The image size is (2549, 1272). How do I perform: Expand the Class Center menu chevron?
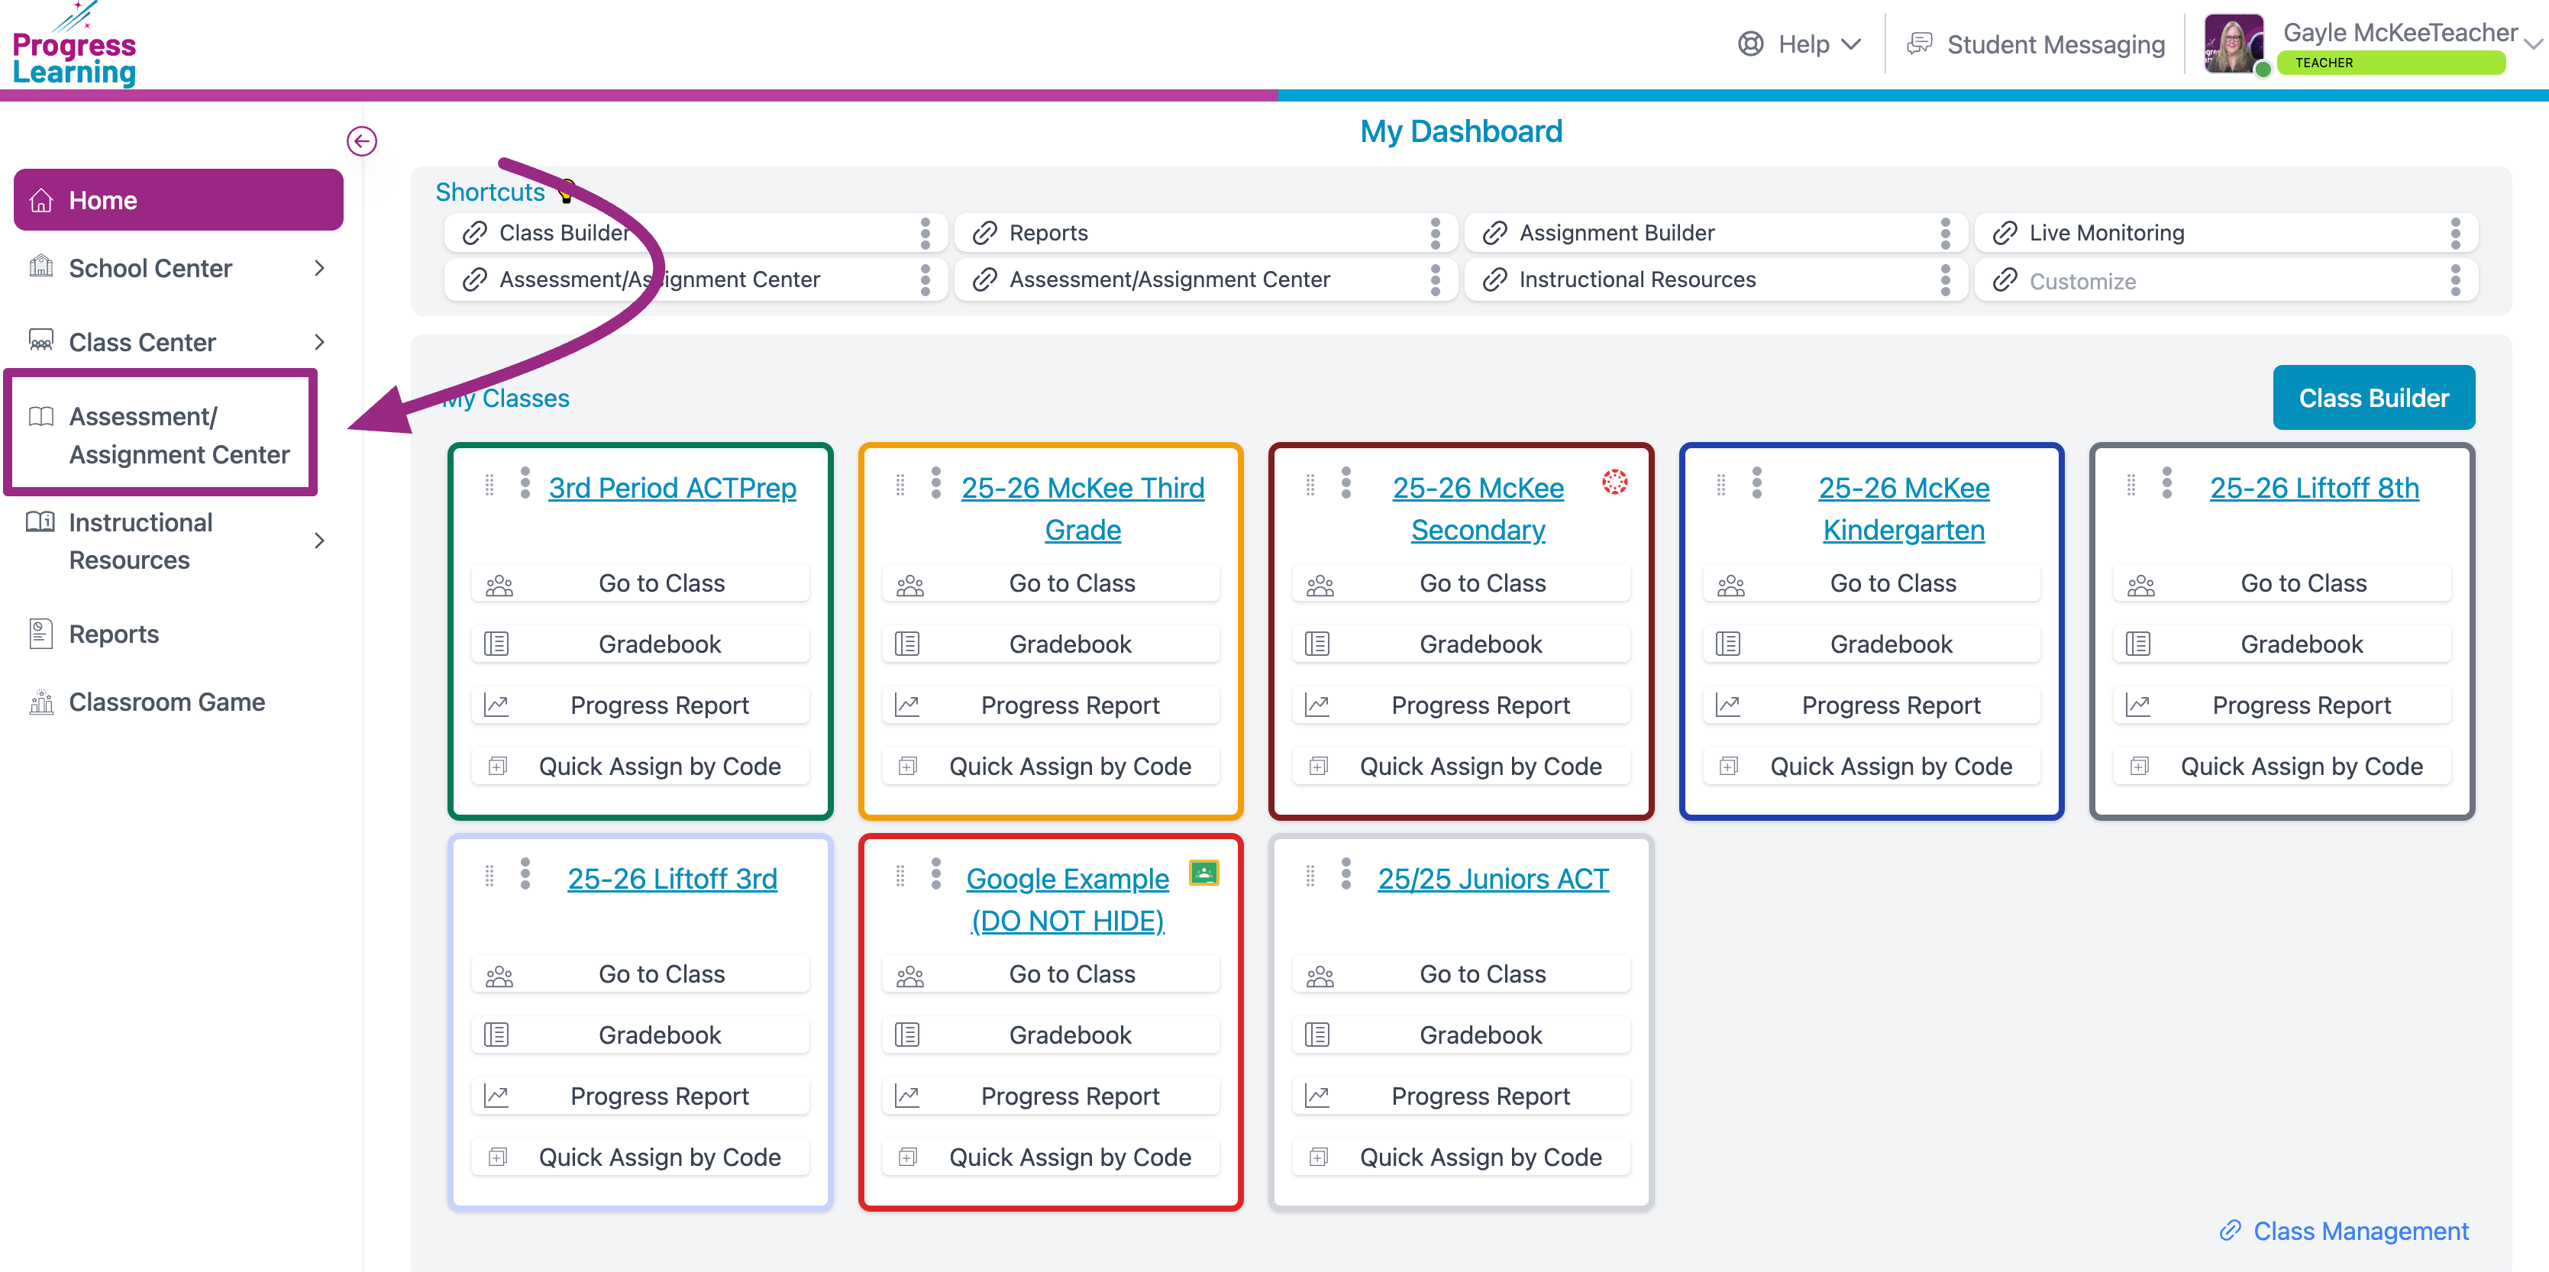tap(318, 342)
